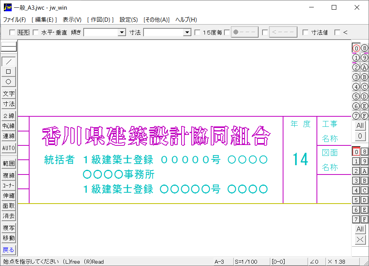The width and height of the screenshot is (369, 266).
Task: Toggle square layer group E
Action: coord(364,210)
